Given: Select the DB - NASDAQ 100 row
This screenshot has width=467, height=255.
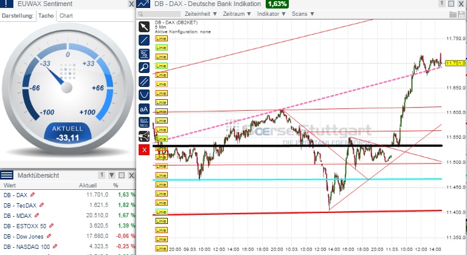Looking at the screenshot, I should click(x=67, y=246).
